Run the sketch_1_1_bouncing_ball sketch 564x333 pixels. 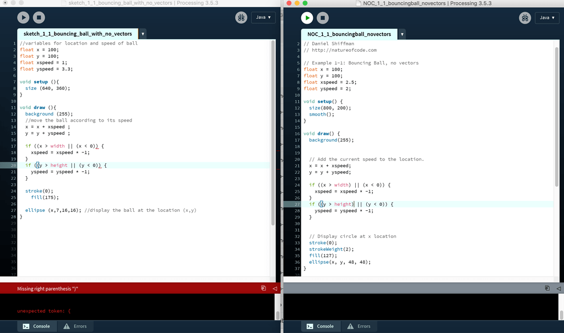click(23, 18)
